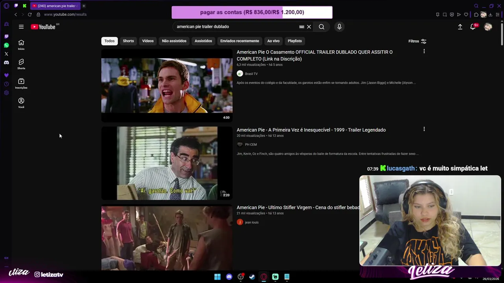Image resolution: width=504 pixels, height=283 pixels.
Task: Select the Enviados recentemente filter chip
Action: coord(240,41)
